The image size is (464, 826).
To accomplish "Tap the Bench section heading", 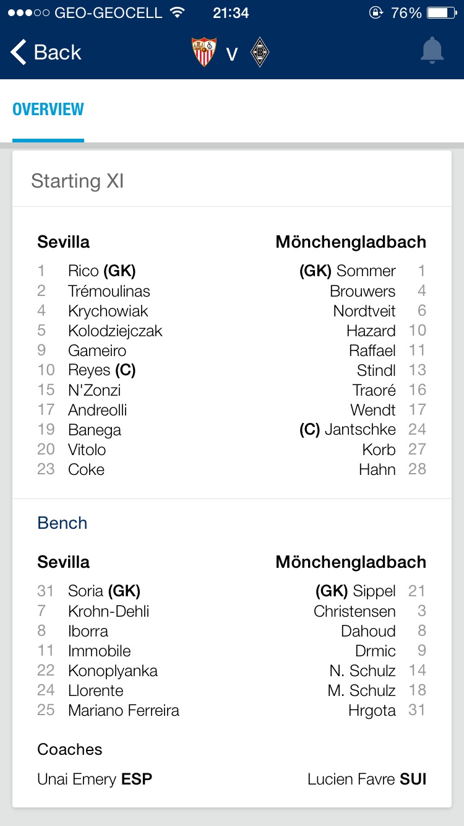I will pos(62,523).
